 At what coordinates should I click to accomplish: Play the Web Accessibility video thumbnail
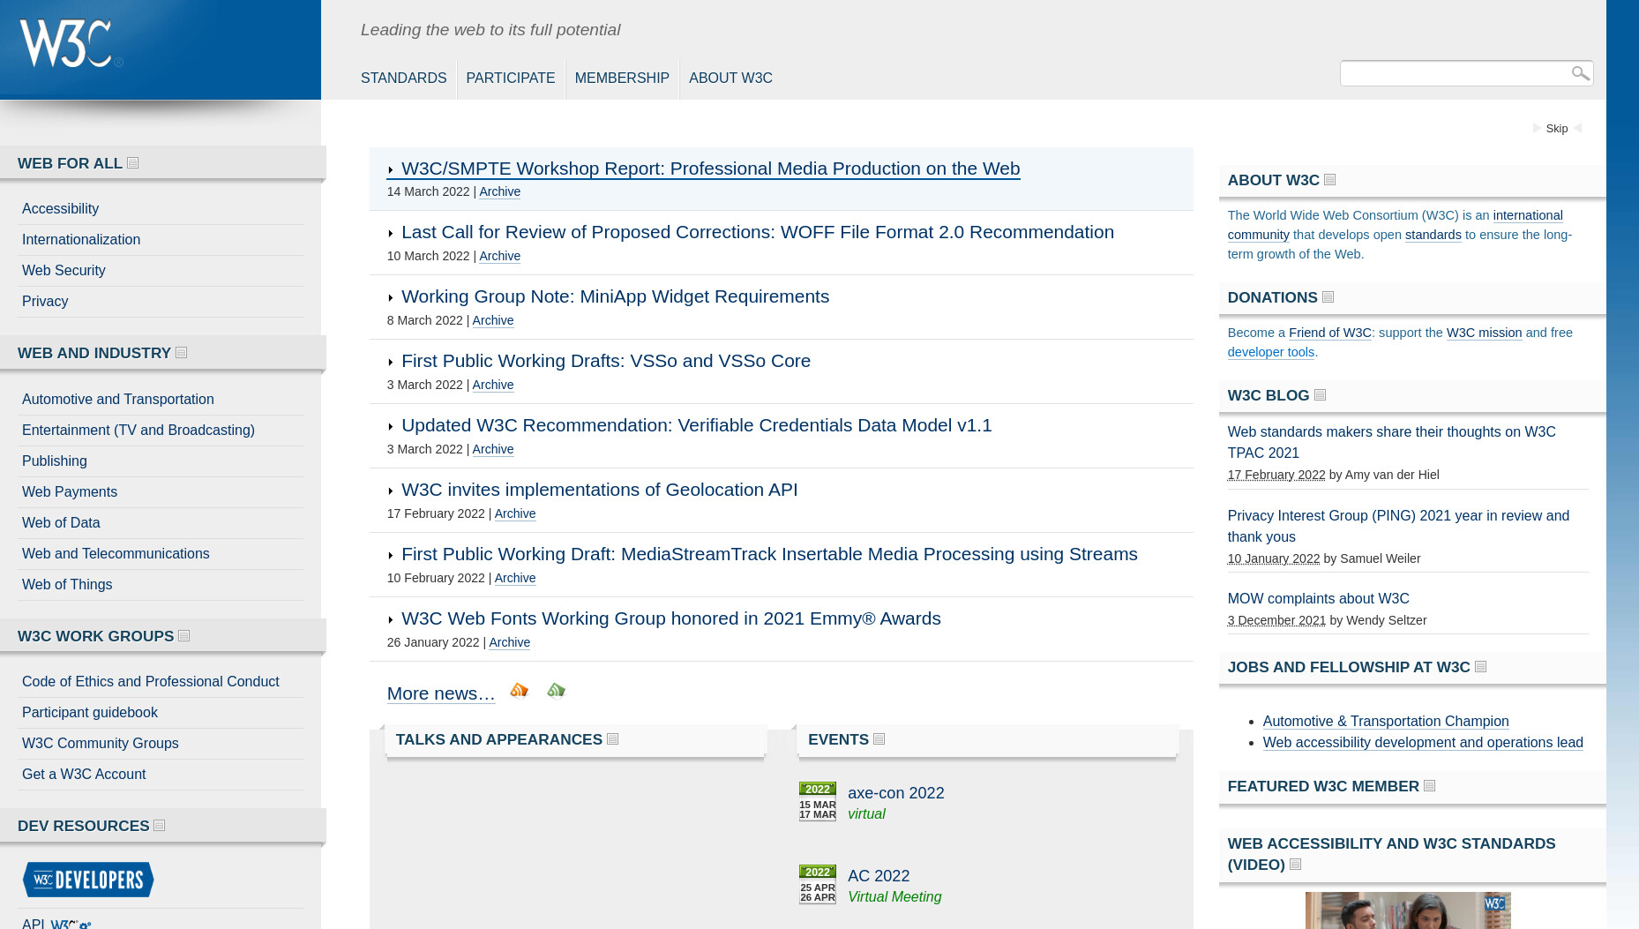click(1408, 910)
